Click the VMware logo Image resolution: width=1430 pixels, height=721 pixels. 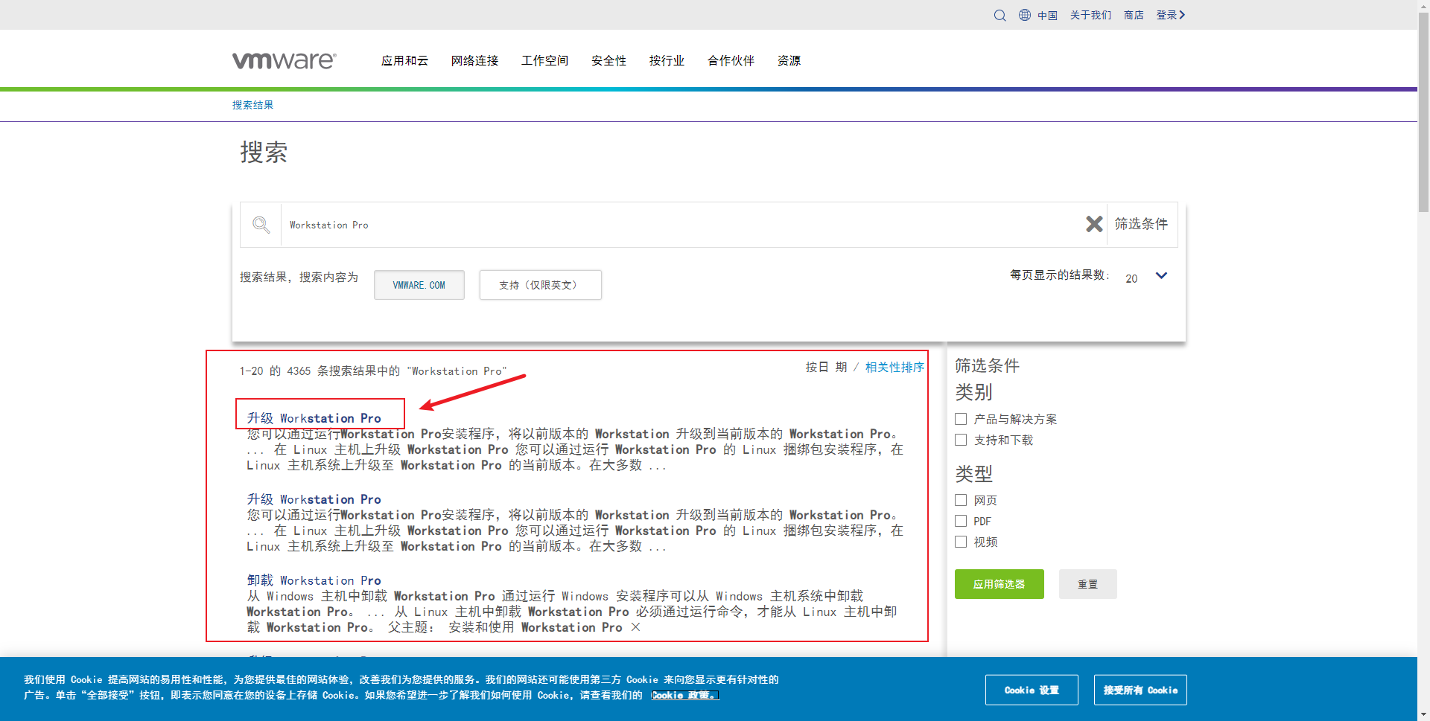click(285, 60)
